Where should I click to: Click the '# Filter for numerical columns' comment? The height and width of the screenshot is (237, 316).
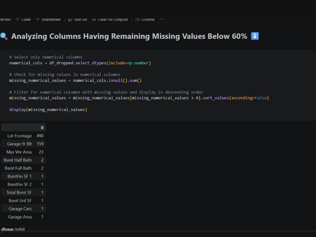coord(106,92)
